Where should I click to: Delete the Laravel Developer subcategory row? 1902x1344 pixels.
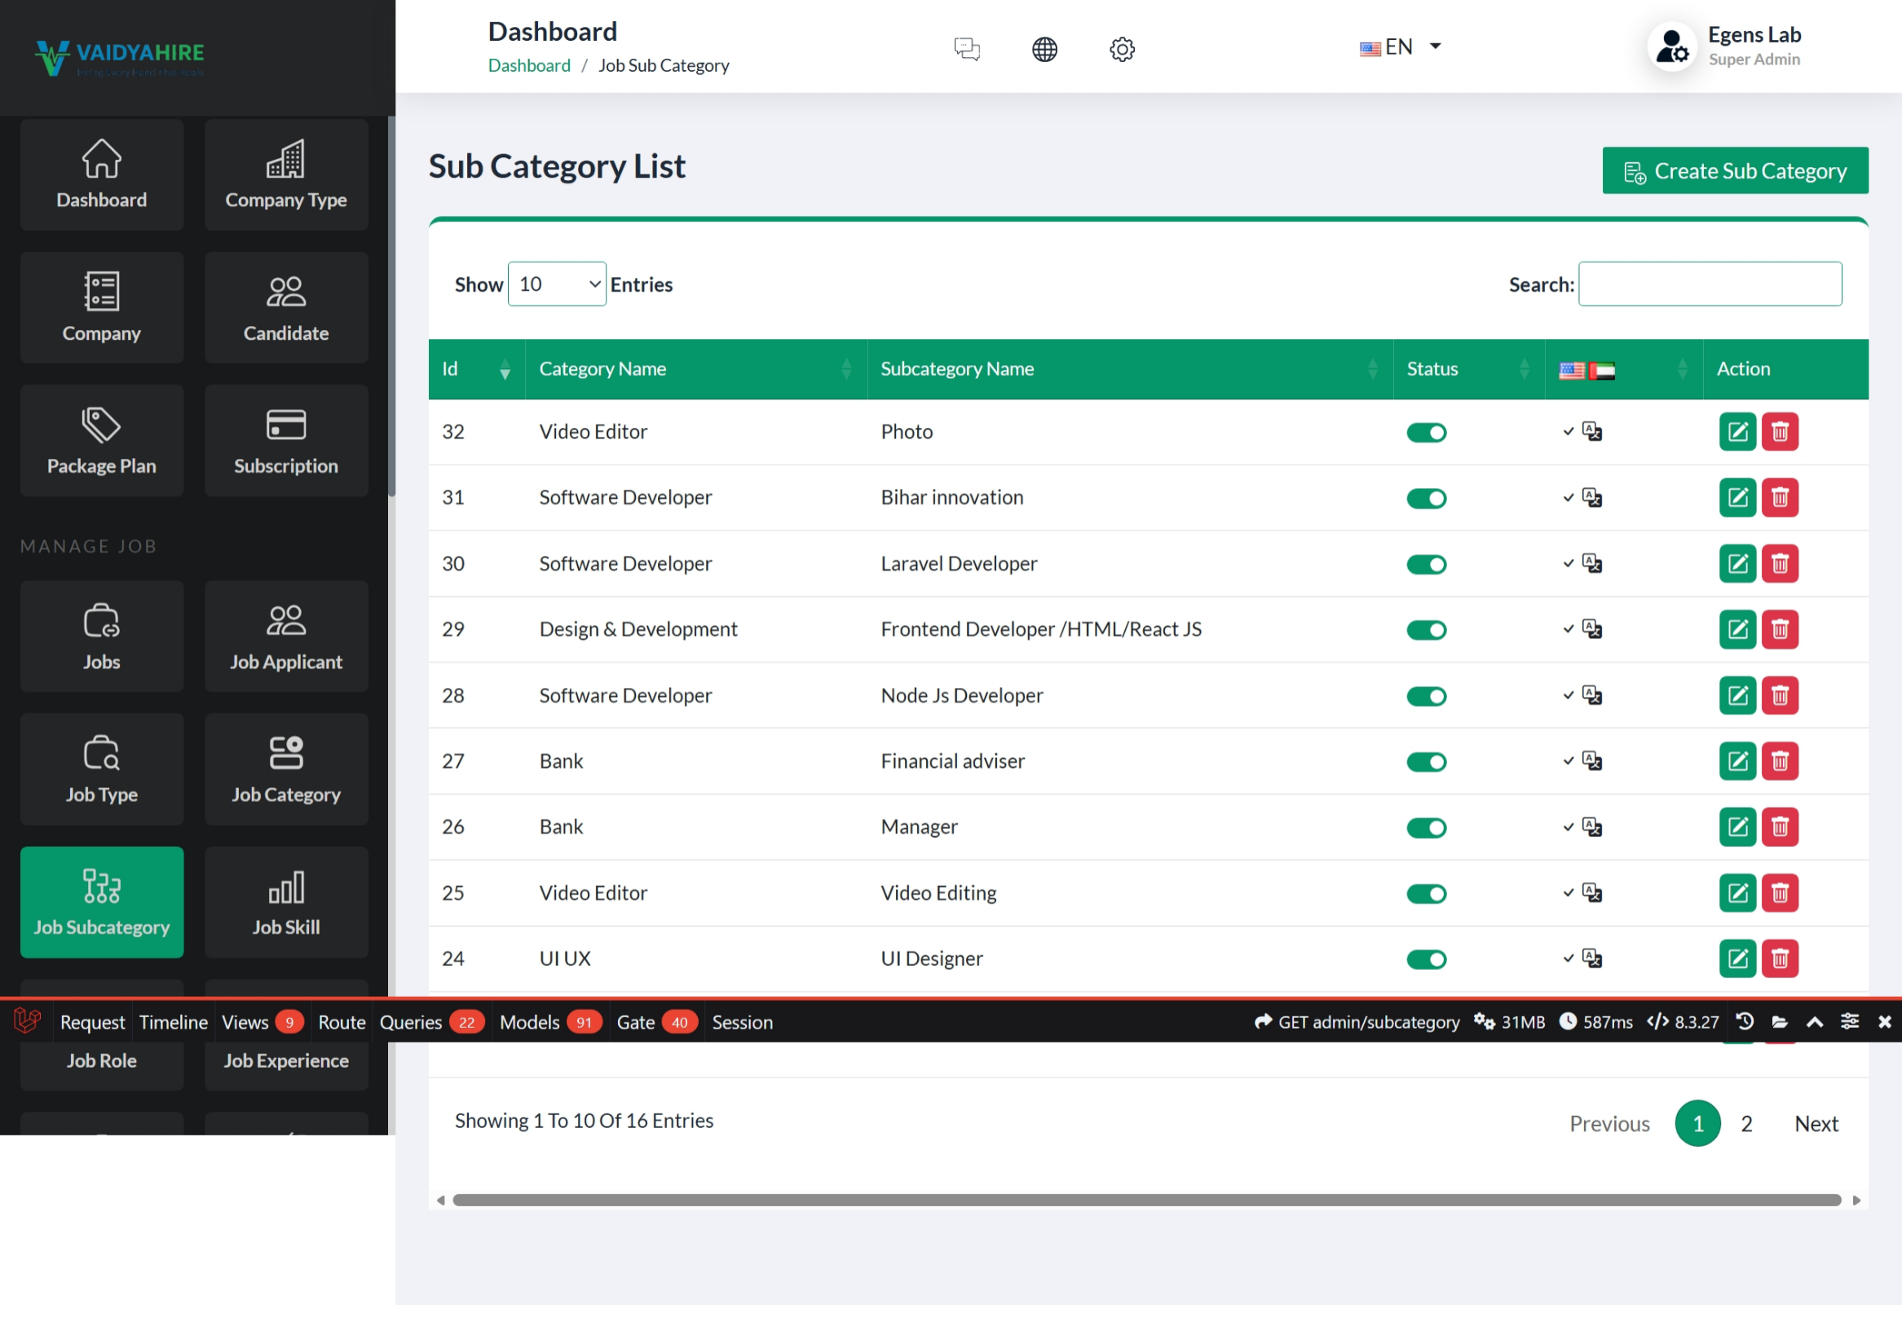coord(1780,564)
